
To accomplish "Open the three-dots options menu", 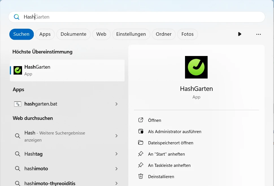I will (258, 34).
